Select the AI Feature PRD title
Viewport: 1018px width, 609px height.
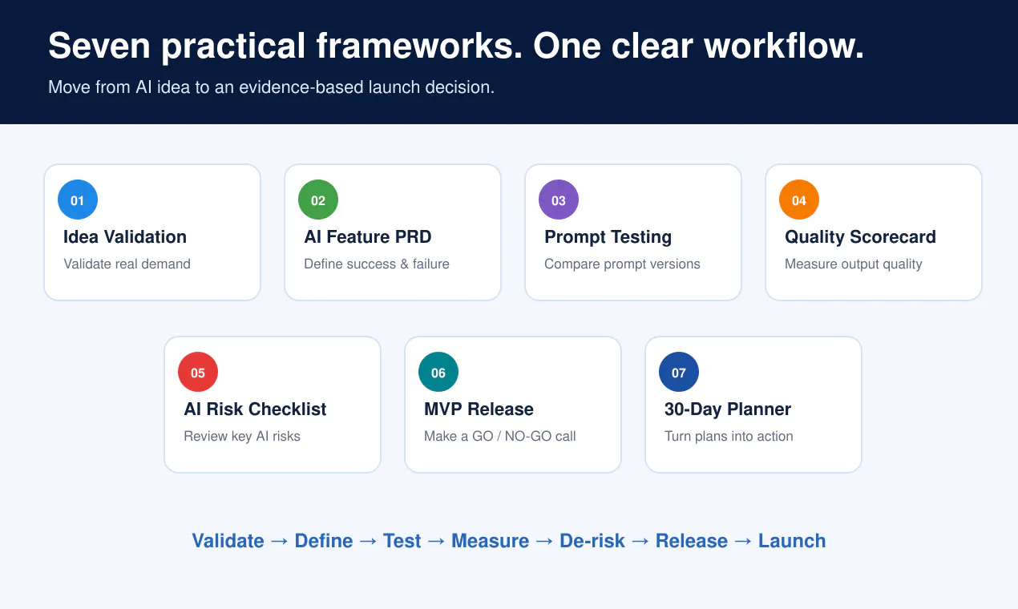pyautogui.click(x=368, y=237)
